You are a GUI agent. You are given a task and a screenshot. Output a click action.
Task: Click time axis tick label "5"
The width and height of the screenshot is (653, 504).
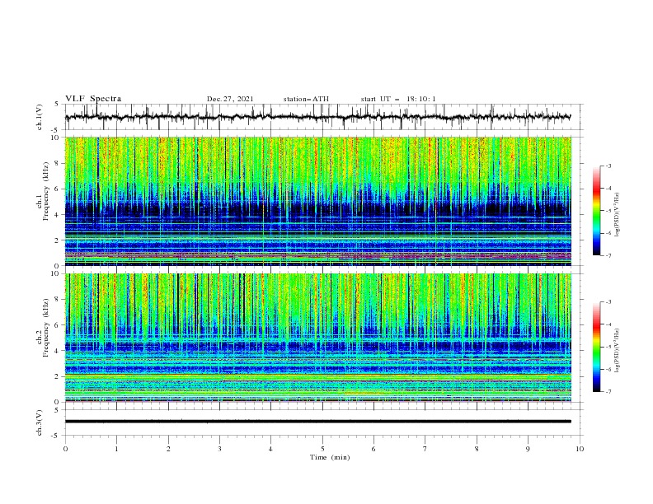click(322, 449)
